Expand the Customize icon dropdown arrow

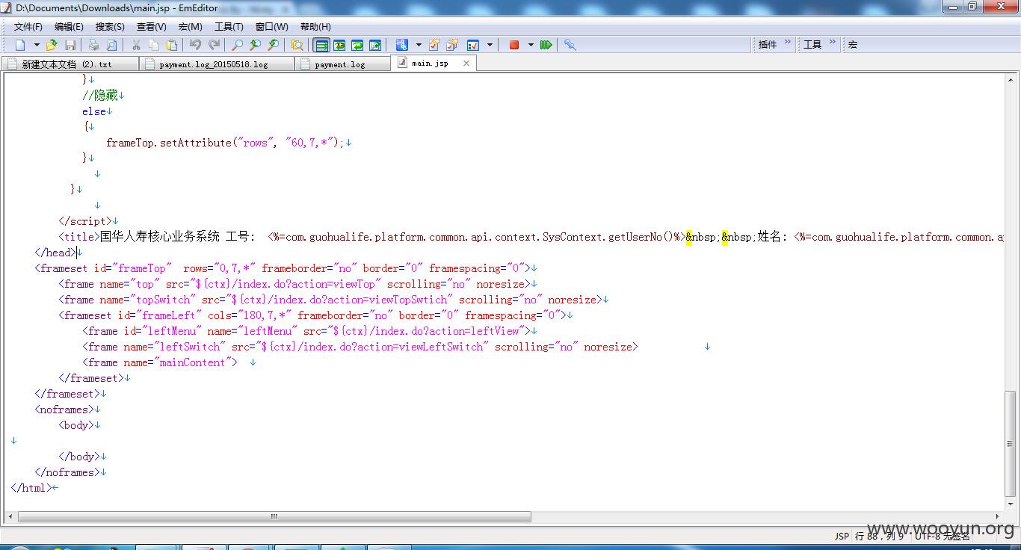point(490,45)
